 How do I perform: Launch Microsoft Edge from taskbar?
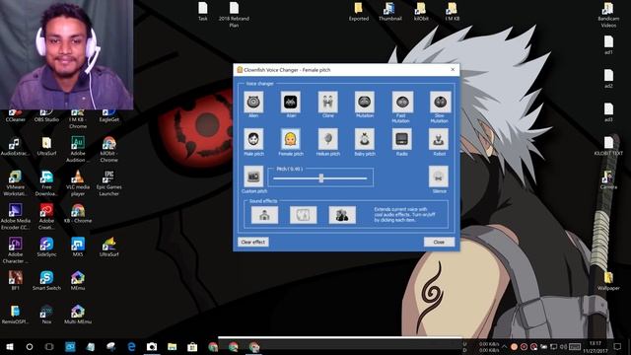click(131, 346)
